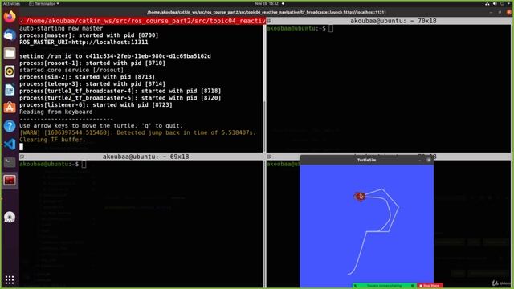The width and height of the screenshot is (514, 289).
Task: Open the DVD disc icon in dock
Action: coord(10,217)
